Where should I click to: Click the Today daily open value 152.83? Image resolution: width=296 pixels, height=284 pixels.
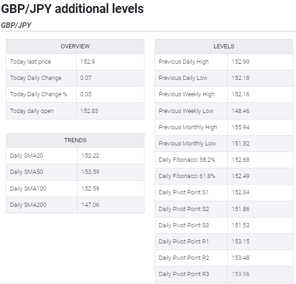tap(89, 111)
